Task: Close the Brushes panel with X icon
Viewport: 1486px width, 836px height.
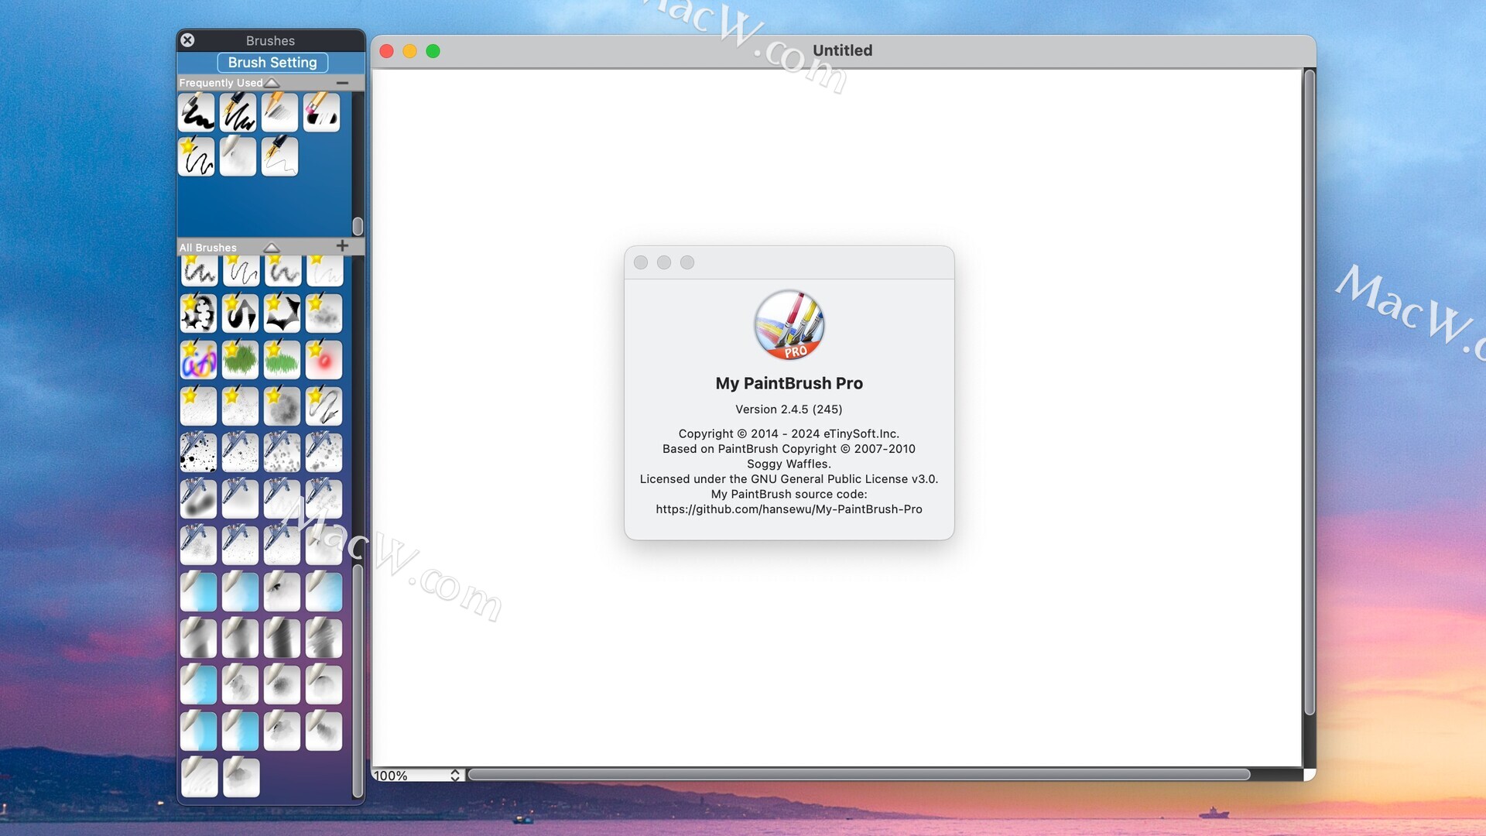Action: (187, 40)
